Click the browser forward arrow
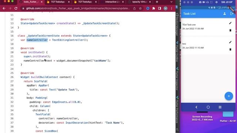This screenshot has height=133, width=237. coord(10,8)
